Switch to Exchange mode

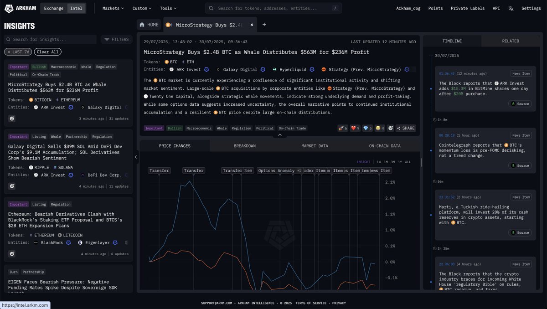[x=54, y=8]
